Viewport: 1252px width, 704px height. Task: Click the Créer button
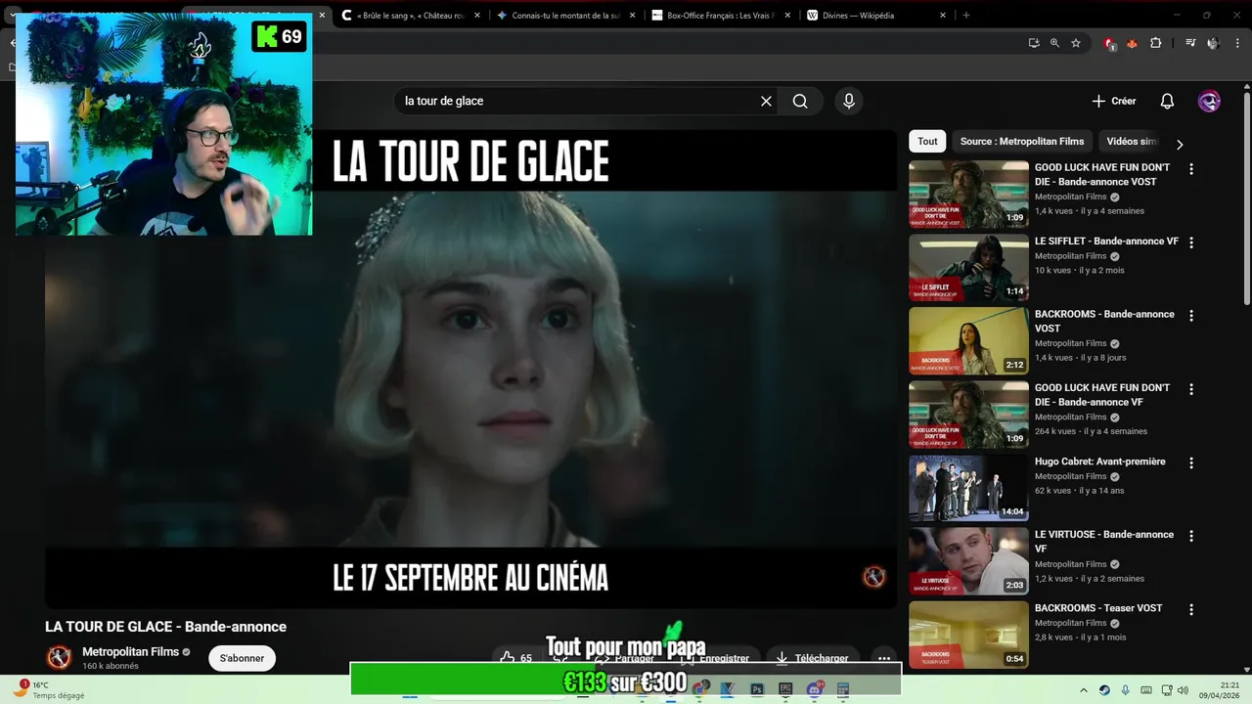tap(1113, 101)
